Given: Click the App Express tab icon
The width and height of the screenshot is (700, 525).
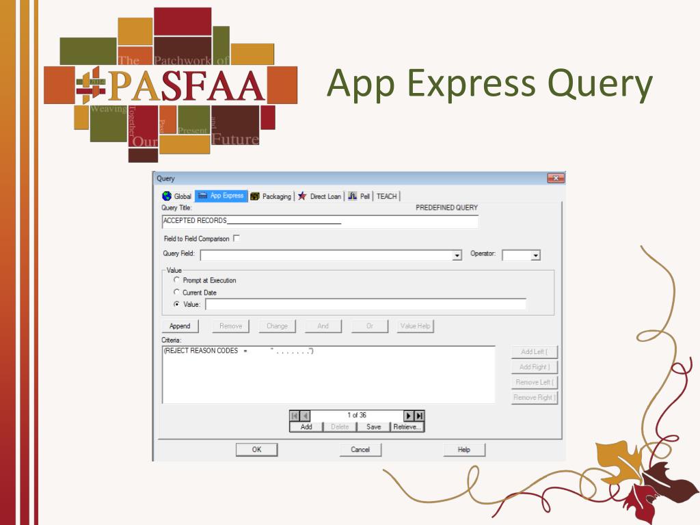Looking at the screenshot, I should 202,196.
